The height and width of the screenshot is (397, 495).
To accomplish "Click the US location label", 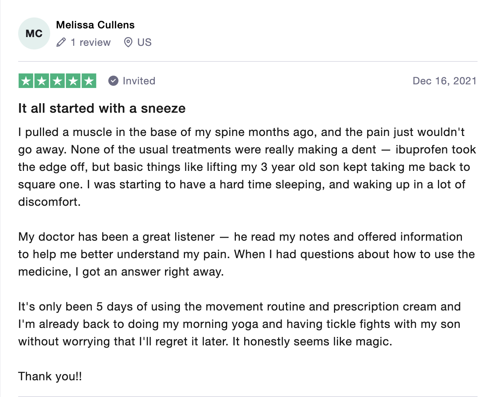I will point(144,43).
